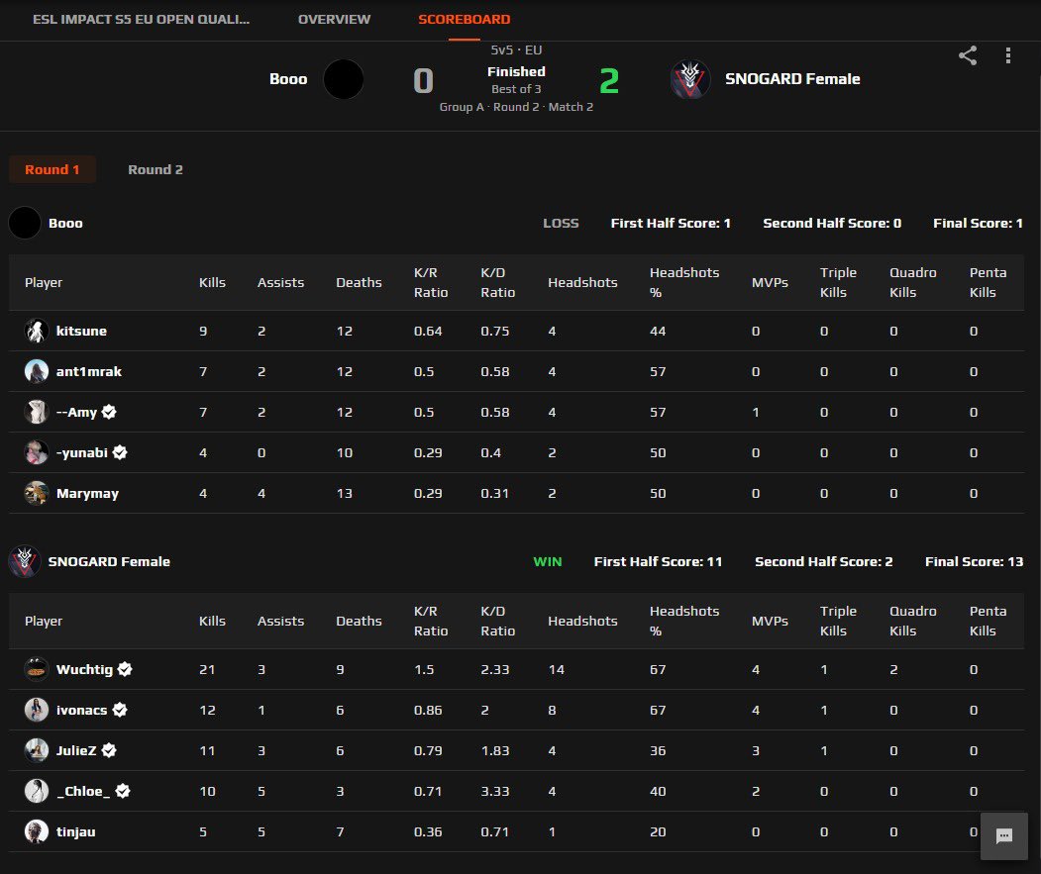Select the Round 1 tab
The image size is (1041, 874).
(52, 169)
